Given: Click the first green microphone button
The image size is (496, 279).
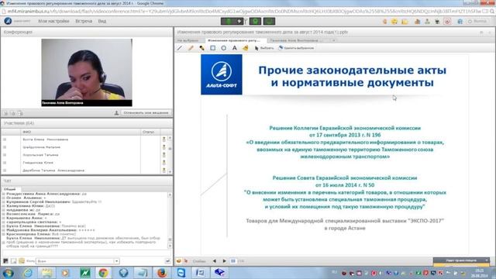Looking at the screenshot, I should coord(229,21).
